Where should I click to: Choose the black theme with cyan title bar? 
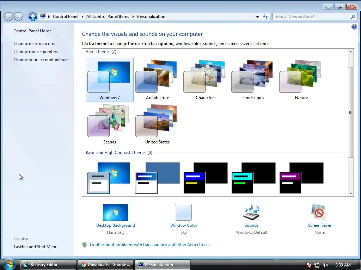click(x=253, y=178)
